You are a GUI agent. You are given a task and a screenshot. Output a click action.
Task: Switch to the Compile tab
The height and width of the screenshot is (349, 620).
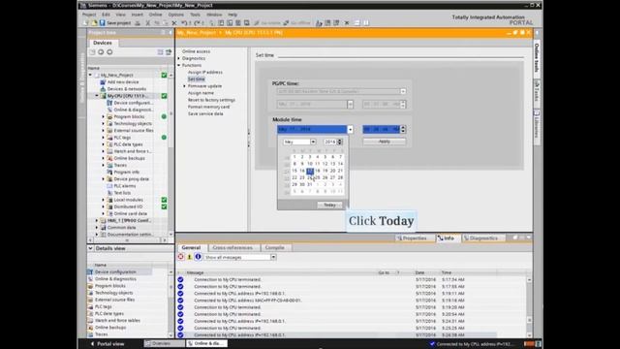coord(275,248)
